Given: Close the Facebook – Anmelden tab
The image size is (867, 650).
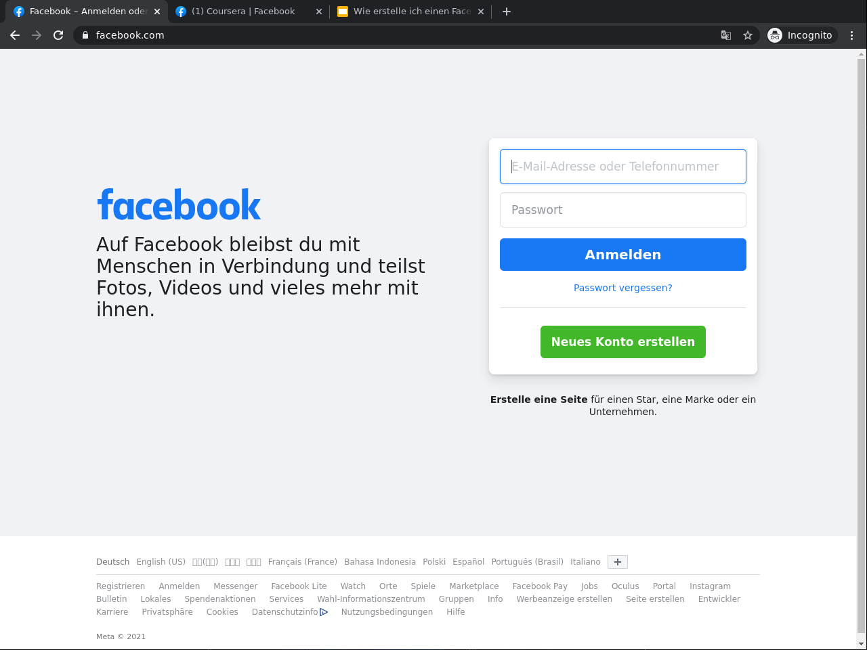Looking at the screenshot, I should click(x=157, y=12).
